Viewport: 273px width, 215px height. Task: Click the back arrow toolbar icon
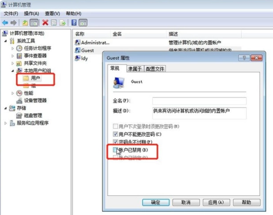pos(5,23)
